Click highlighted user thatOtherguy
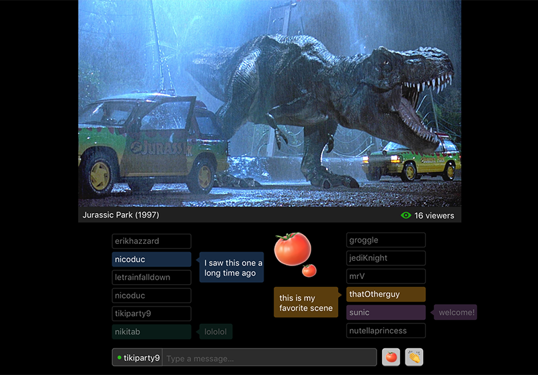The width and height of the screenshot is (538, 375). pyautogui.click(x=385, y=294)
